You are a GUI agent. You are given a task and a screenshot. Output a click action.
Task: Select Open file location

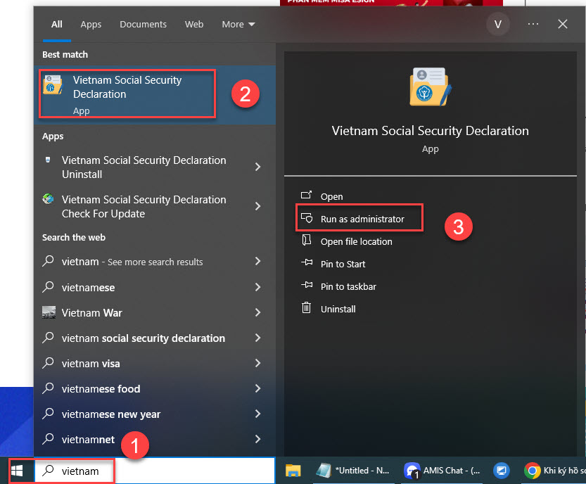point(356,241)
